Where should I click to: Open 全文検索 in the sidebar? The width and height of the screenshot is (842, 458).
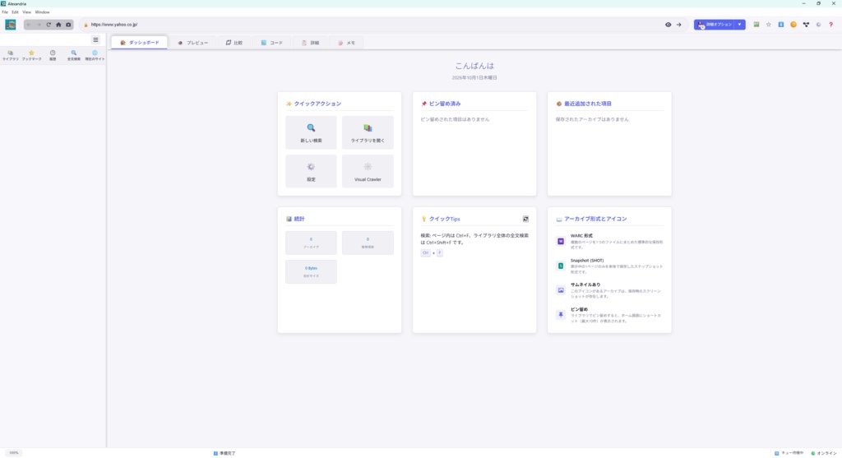[73, 55]
